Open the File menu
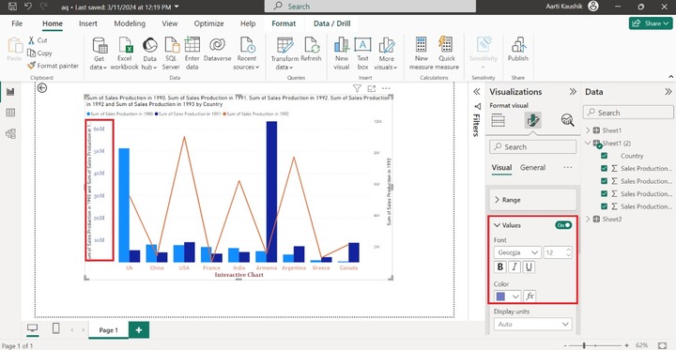 pos(17,23)
